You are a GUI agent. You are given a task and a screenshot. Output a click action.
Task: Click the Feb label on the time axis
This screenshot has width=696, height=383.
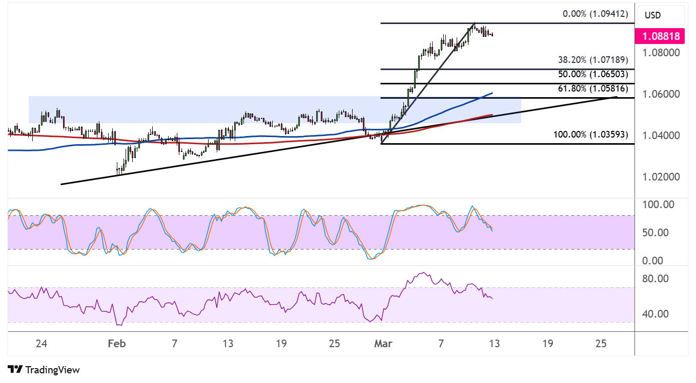[x=116, y=344]
